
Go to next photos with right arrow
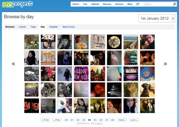pyautogui.click(x=165, y=64)
